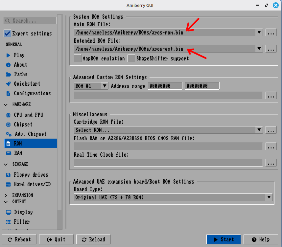This screenshot has height=247, width=282.
Task: Click the Filter sliders icon
Action: pos(8,222)
